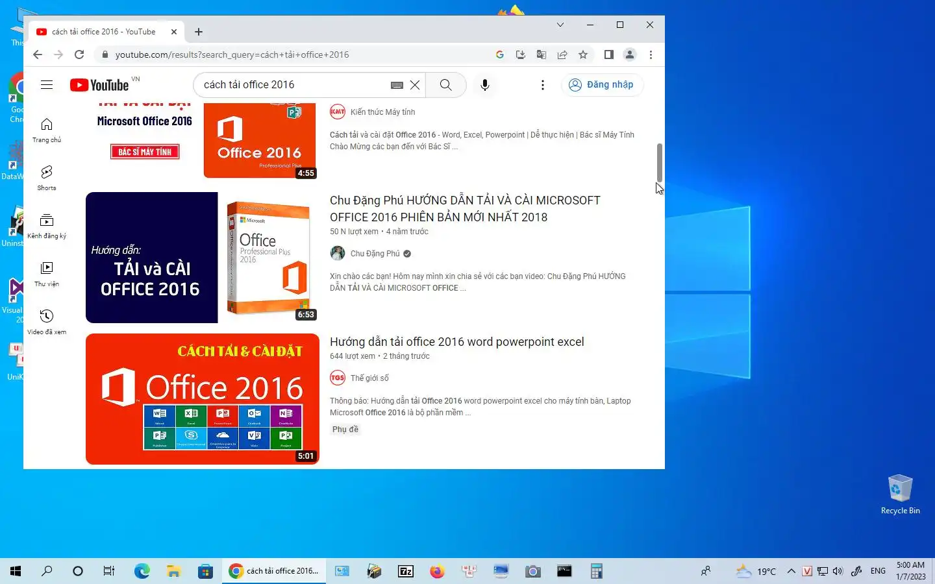Open 7-Zip from taskbar
The width and height of the screenshot is (935, 584).
click(406, 571)
